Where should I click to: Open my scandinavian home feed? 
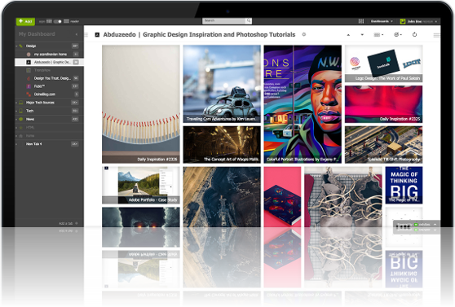click(51, 54)
